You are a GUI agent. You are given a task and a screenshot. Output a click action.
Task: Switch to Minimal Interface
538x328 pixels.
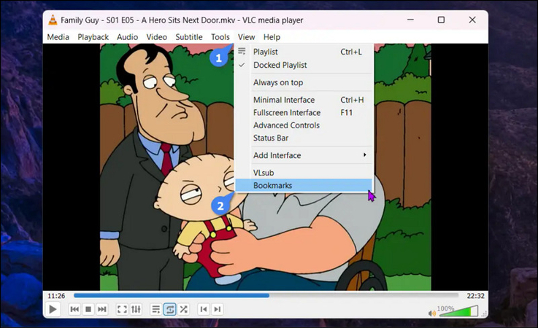pos(304,100)
